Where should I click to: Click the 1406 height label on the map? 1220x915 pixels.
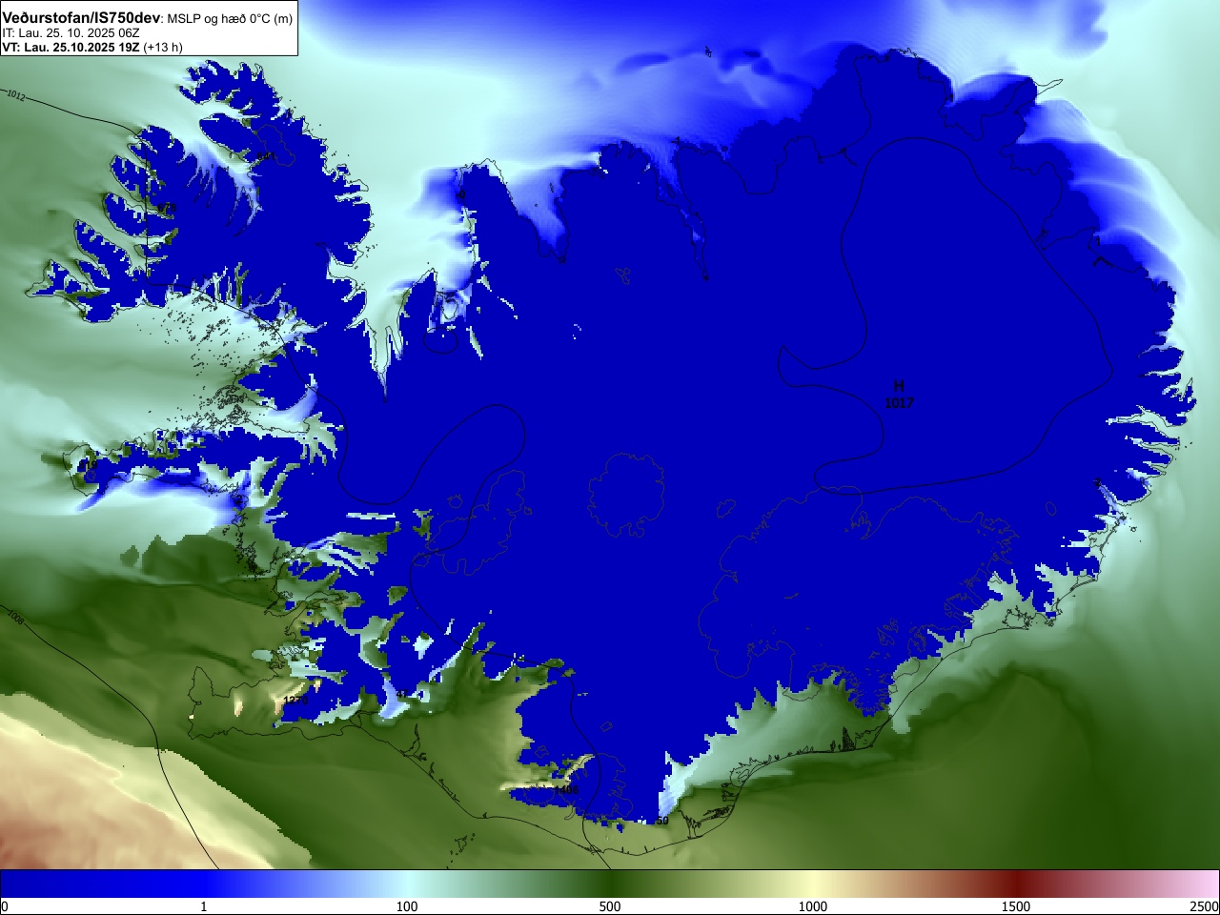click(566, 789)
